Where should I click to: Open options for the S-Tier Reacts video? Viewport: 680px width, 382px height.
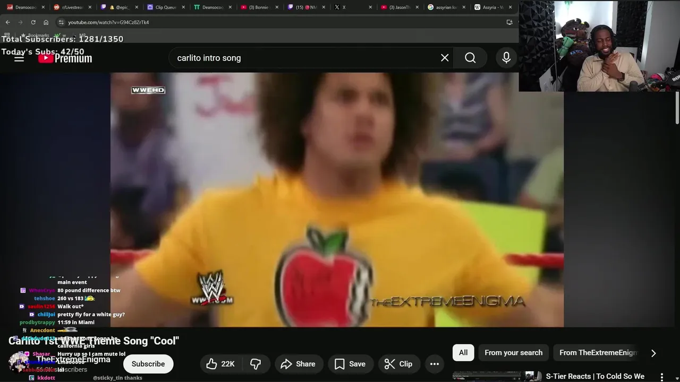click(x=662, y=377)
